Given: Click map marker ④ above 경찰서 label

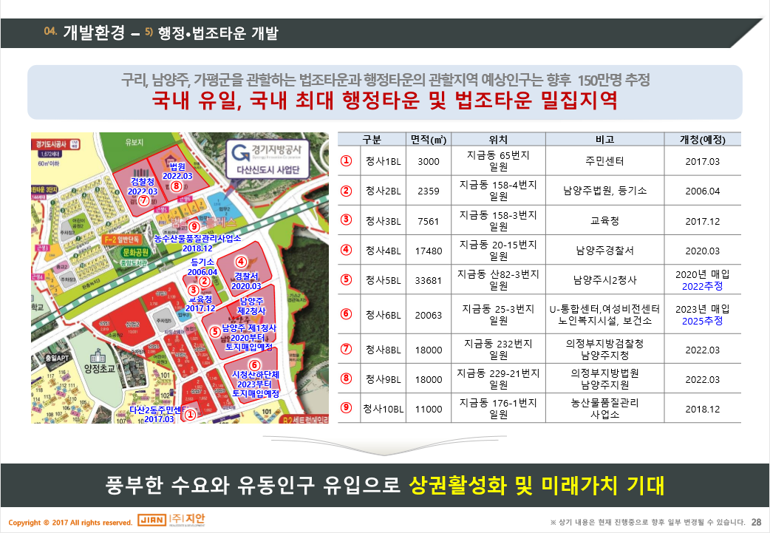Looking at the screenshot, I should click(x=241, y=261).
